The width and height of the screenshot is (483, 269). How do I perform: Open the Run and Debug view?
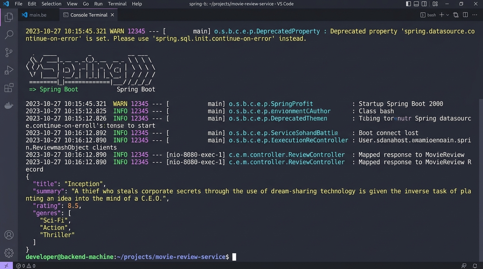9,70
